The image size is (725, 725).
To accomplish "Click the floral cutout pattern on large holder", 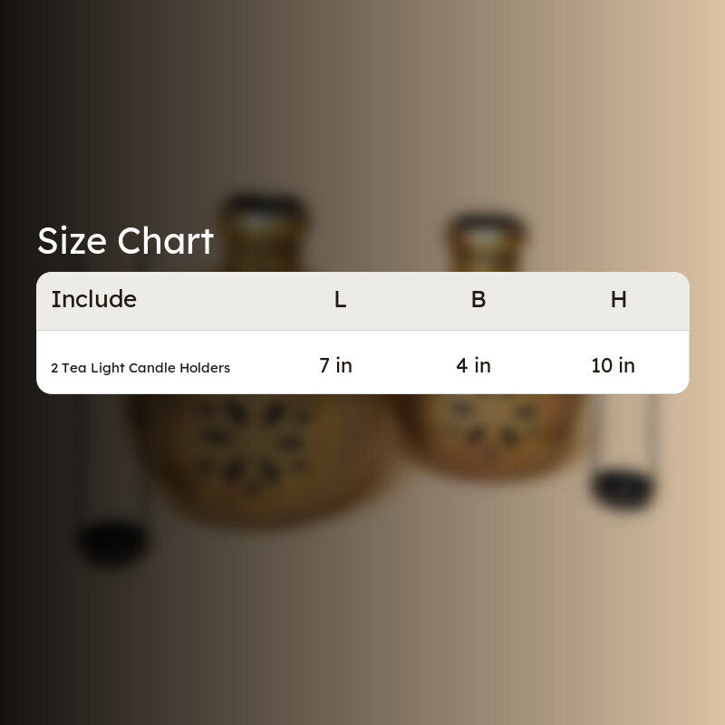I will (x=252, y=441).
